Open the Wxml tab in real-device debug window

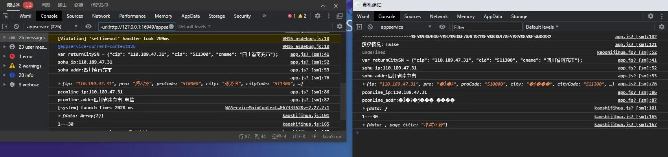(x=363, y=16)
